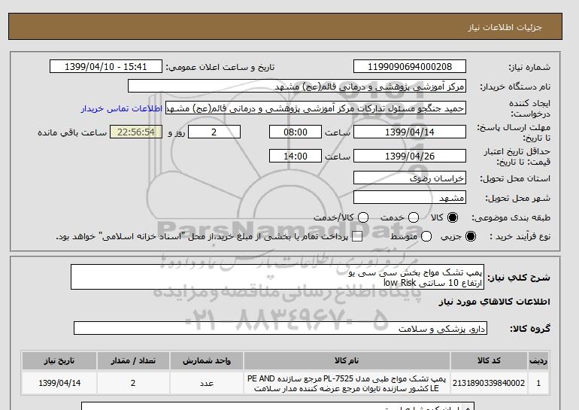Click the نام کالا column header
579x410 pixels.
347,361
